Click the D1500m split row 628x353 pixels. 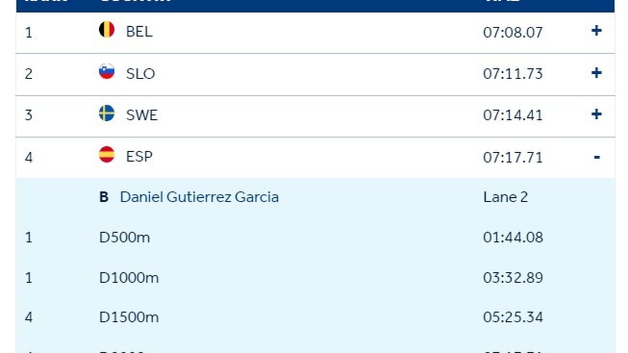(129, 317)
